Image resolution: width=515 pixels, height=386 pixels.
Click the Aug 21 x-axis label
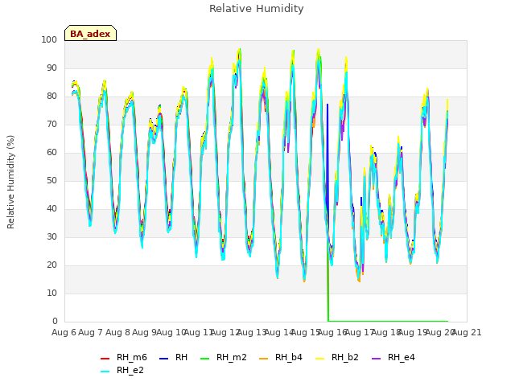pyautogui.click(x=467, y=332)
